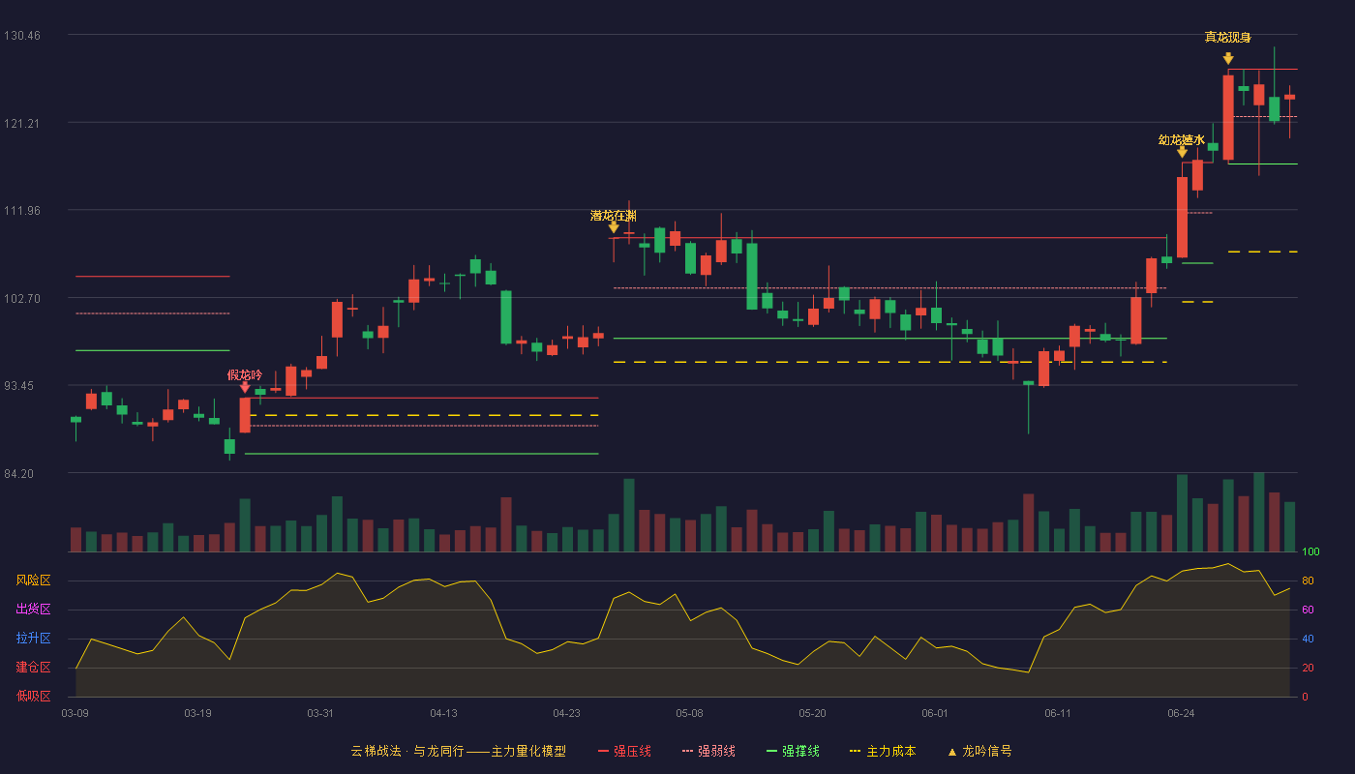Click the yellow arrow under 幼龙嬉水 signal
This screenshot has width=1355, height=774.
tap(1182, 152)
